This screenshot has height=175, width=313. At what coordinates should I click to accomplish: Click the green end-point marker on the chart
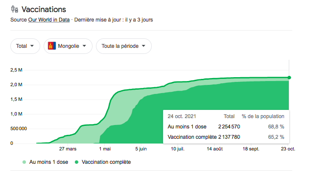point(289,78)
